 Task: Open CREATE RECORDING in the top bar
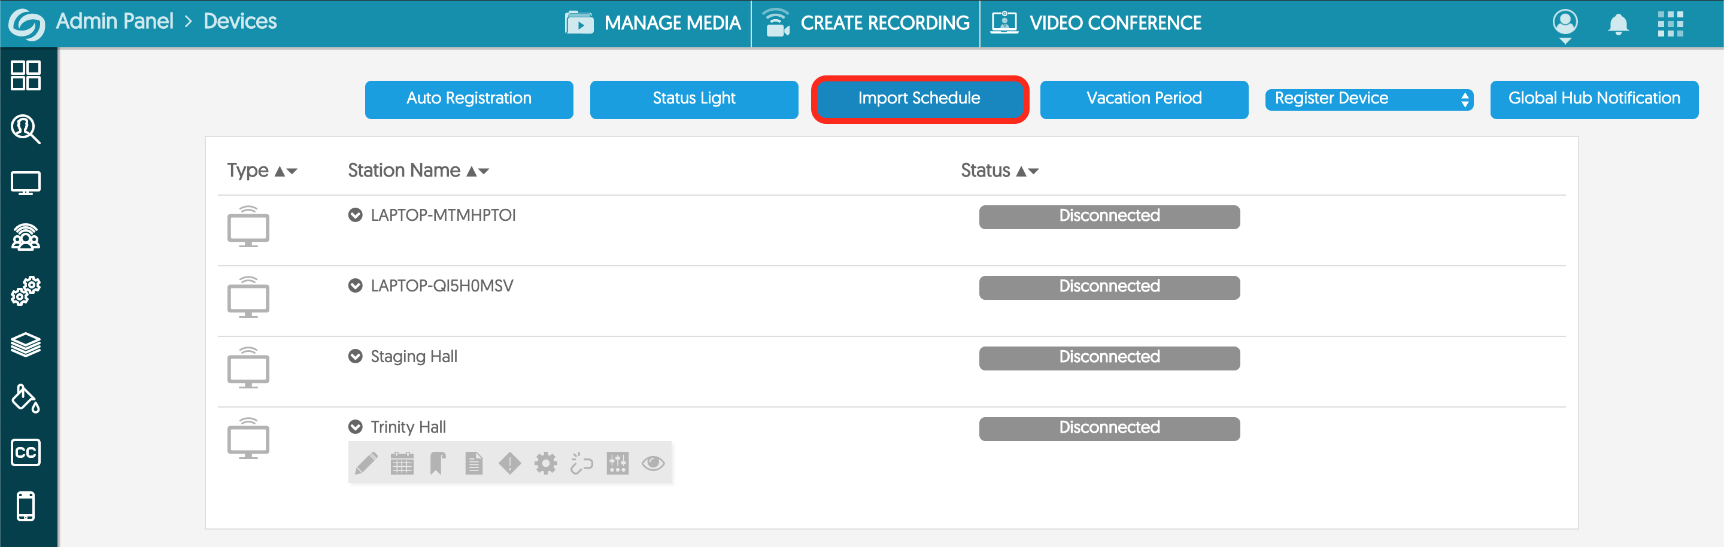tap(866, 23)
